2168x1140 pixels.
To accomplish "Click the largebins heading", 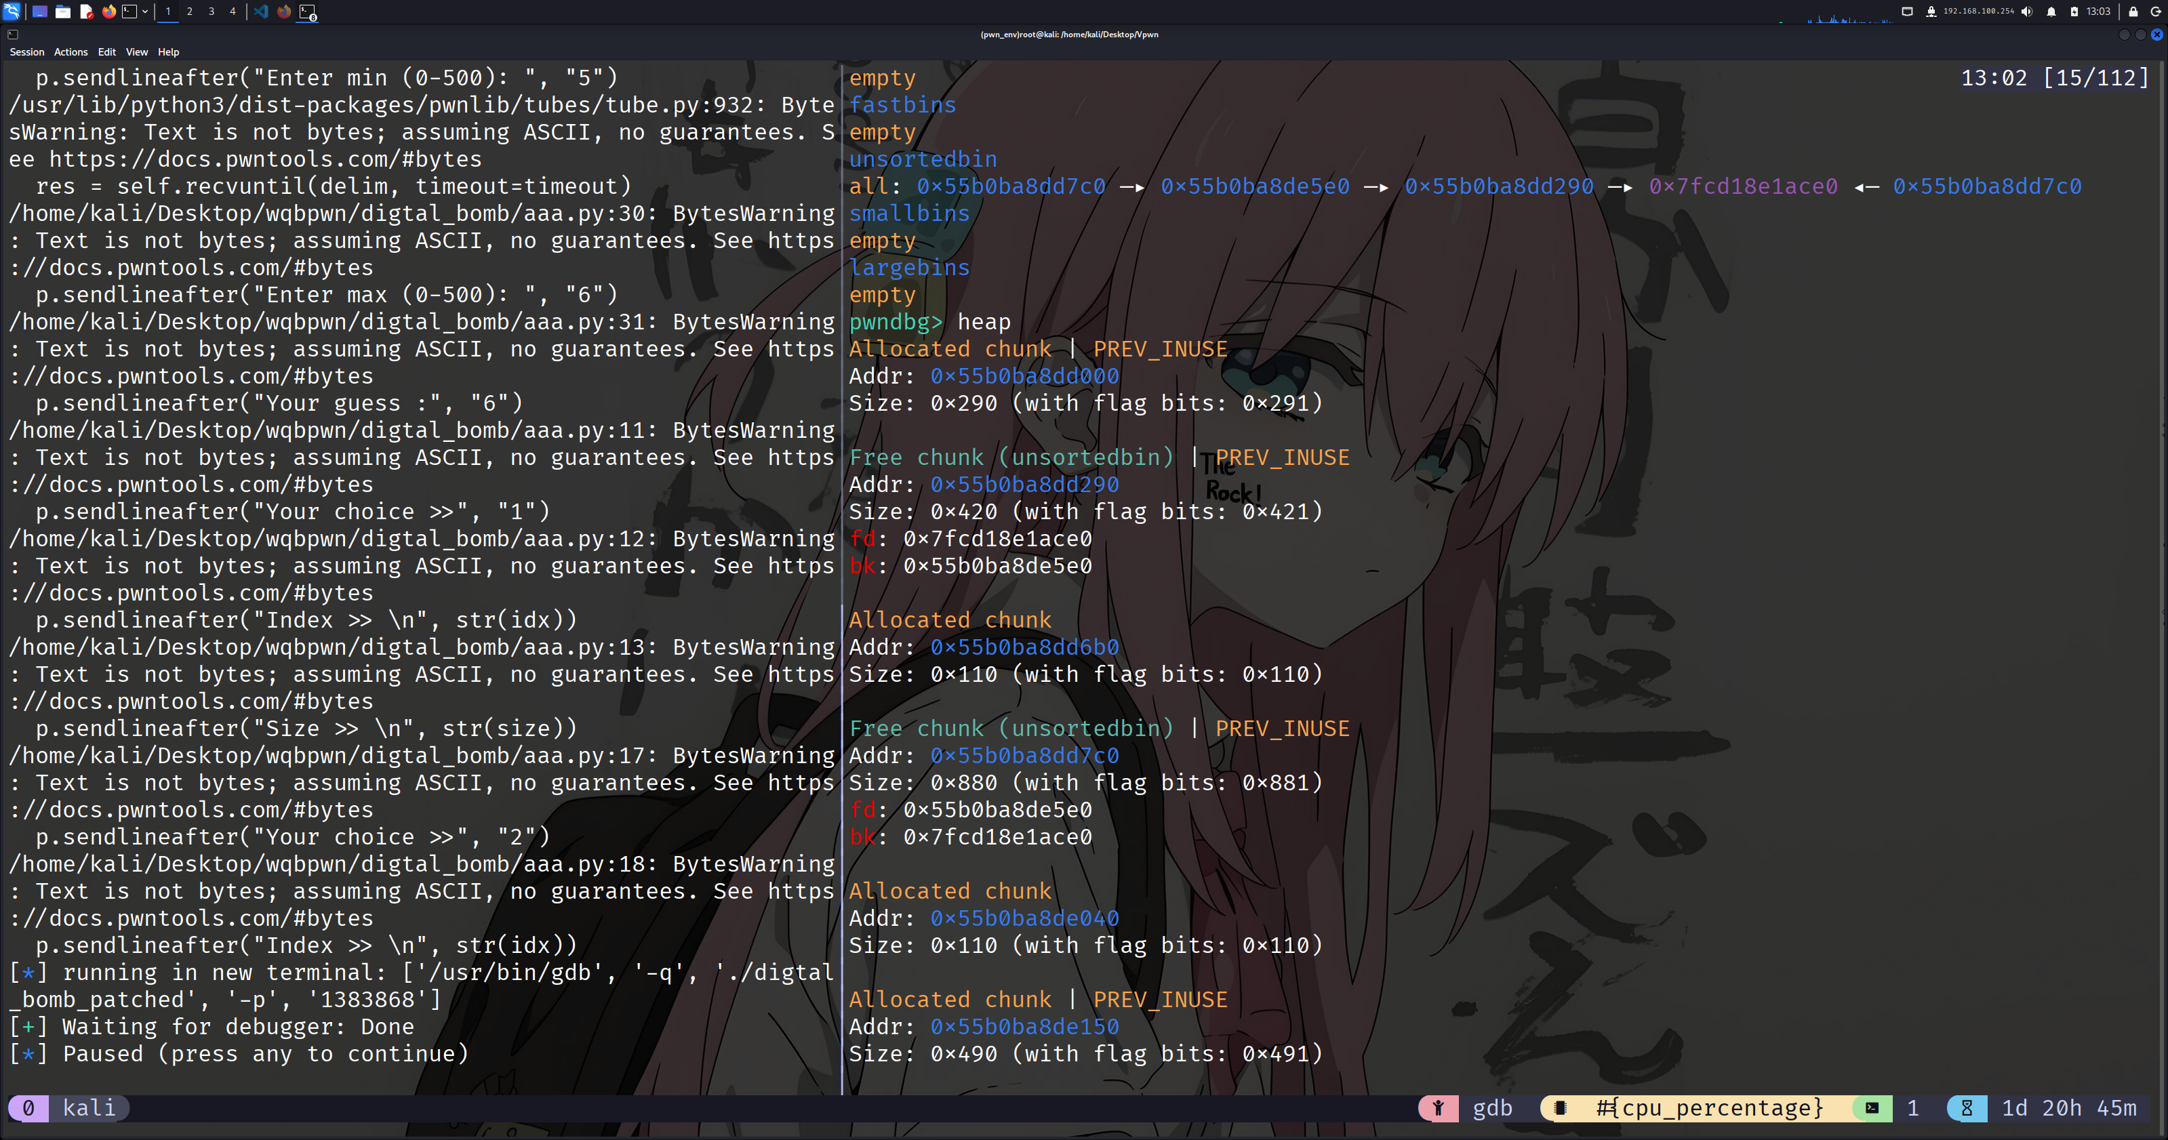I will point(909,268).
